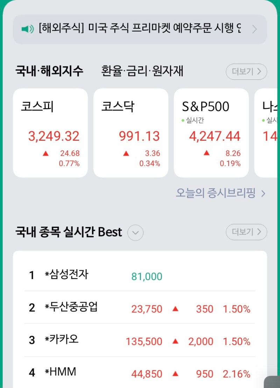The height and width of the screenshot is (388, 280).
Task: Click the chevron inside the top 더보기 button
Action: (258, 71)
